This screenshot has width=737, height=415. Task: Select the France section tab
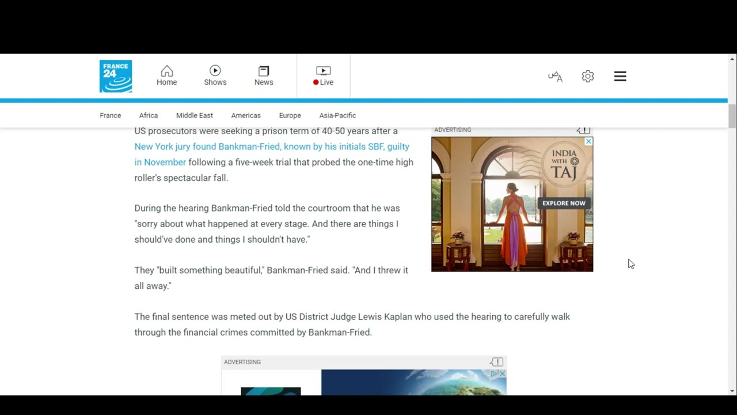click(x=111, y=115)
